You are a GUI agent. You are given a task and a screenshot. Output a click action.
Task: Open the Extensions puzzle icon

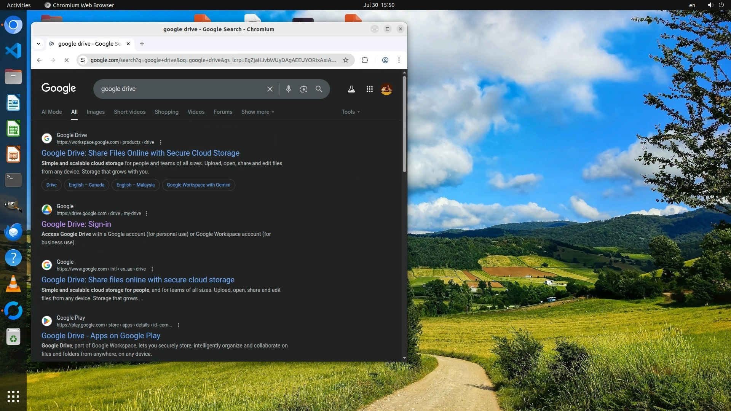(x=365, y=60)
